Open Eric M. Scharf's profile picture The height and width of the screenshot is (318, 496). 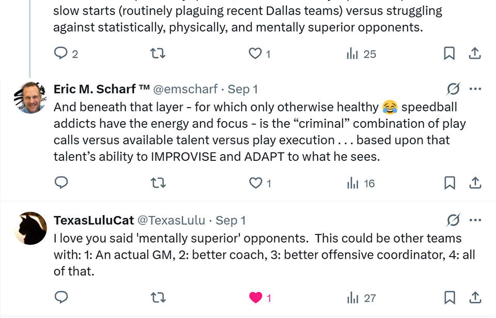pyautogui.click(x=30, y=97)
